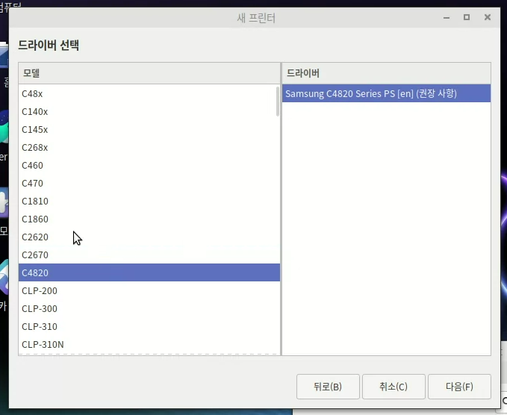507x415 pixels.
Task: Select model C460 in list
Action: point(149,166)
